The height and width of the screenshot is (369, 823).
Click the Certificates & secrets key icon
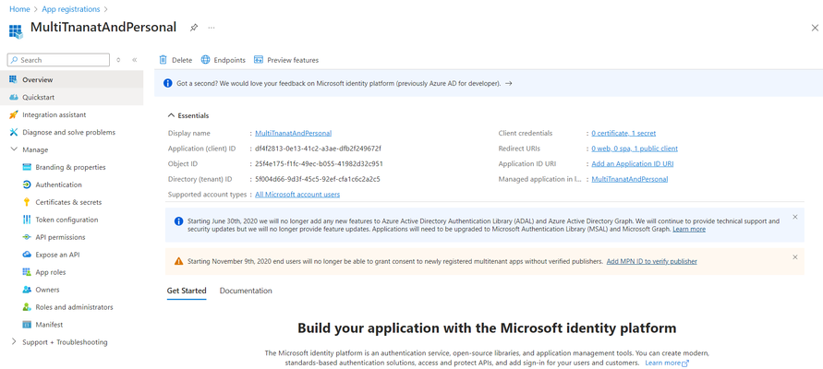pyautogui.click(x=27, y=202)
